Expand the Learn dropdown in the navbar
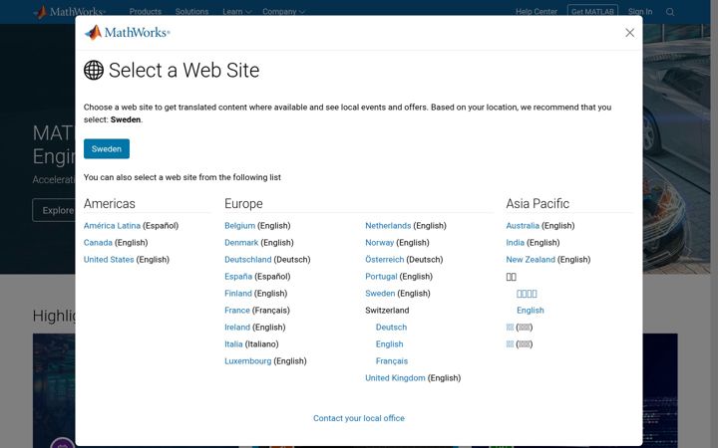718x448 pixels. (236, 12)
